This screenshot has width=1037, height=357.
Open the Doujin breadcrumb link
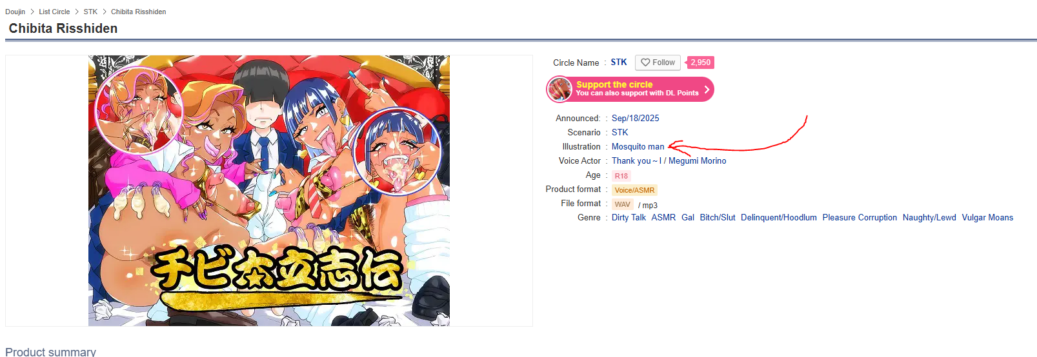tap(15, 12)
